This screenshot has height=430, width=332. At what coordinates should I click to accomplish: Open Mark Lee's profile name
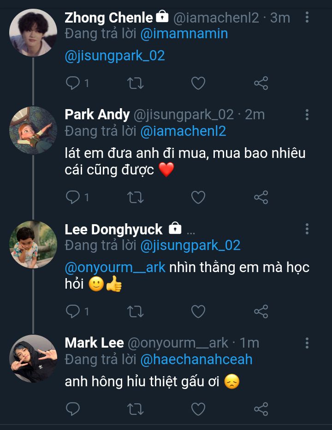tap(94, 343)
